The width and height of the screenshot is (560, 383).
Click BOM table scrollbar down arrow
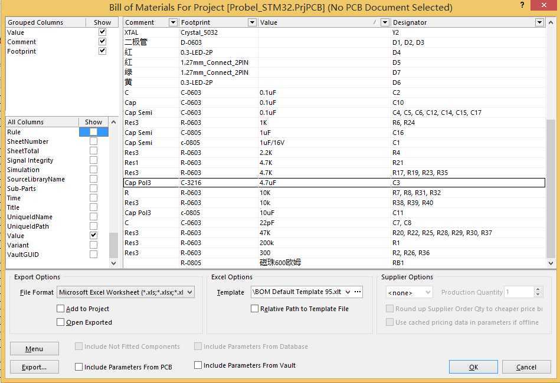(x=551, y=263)
